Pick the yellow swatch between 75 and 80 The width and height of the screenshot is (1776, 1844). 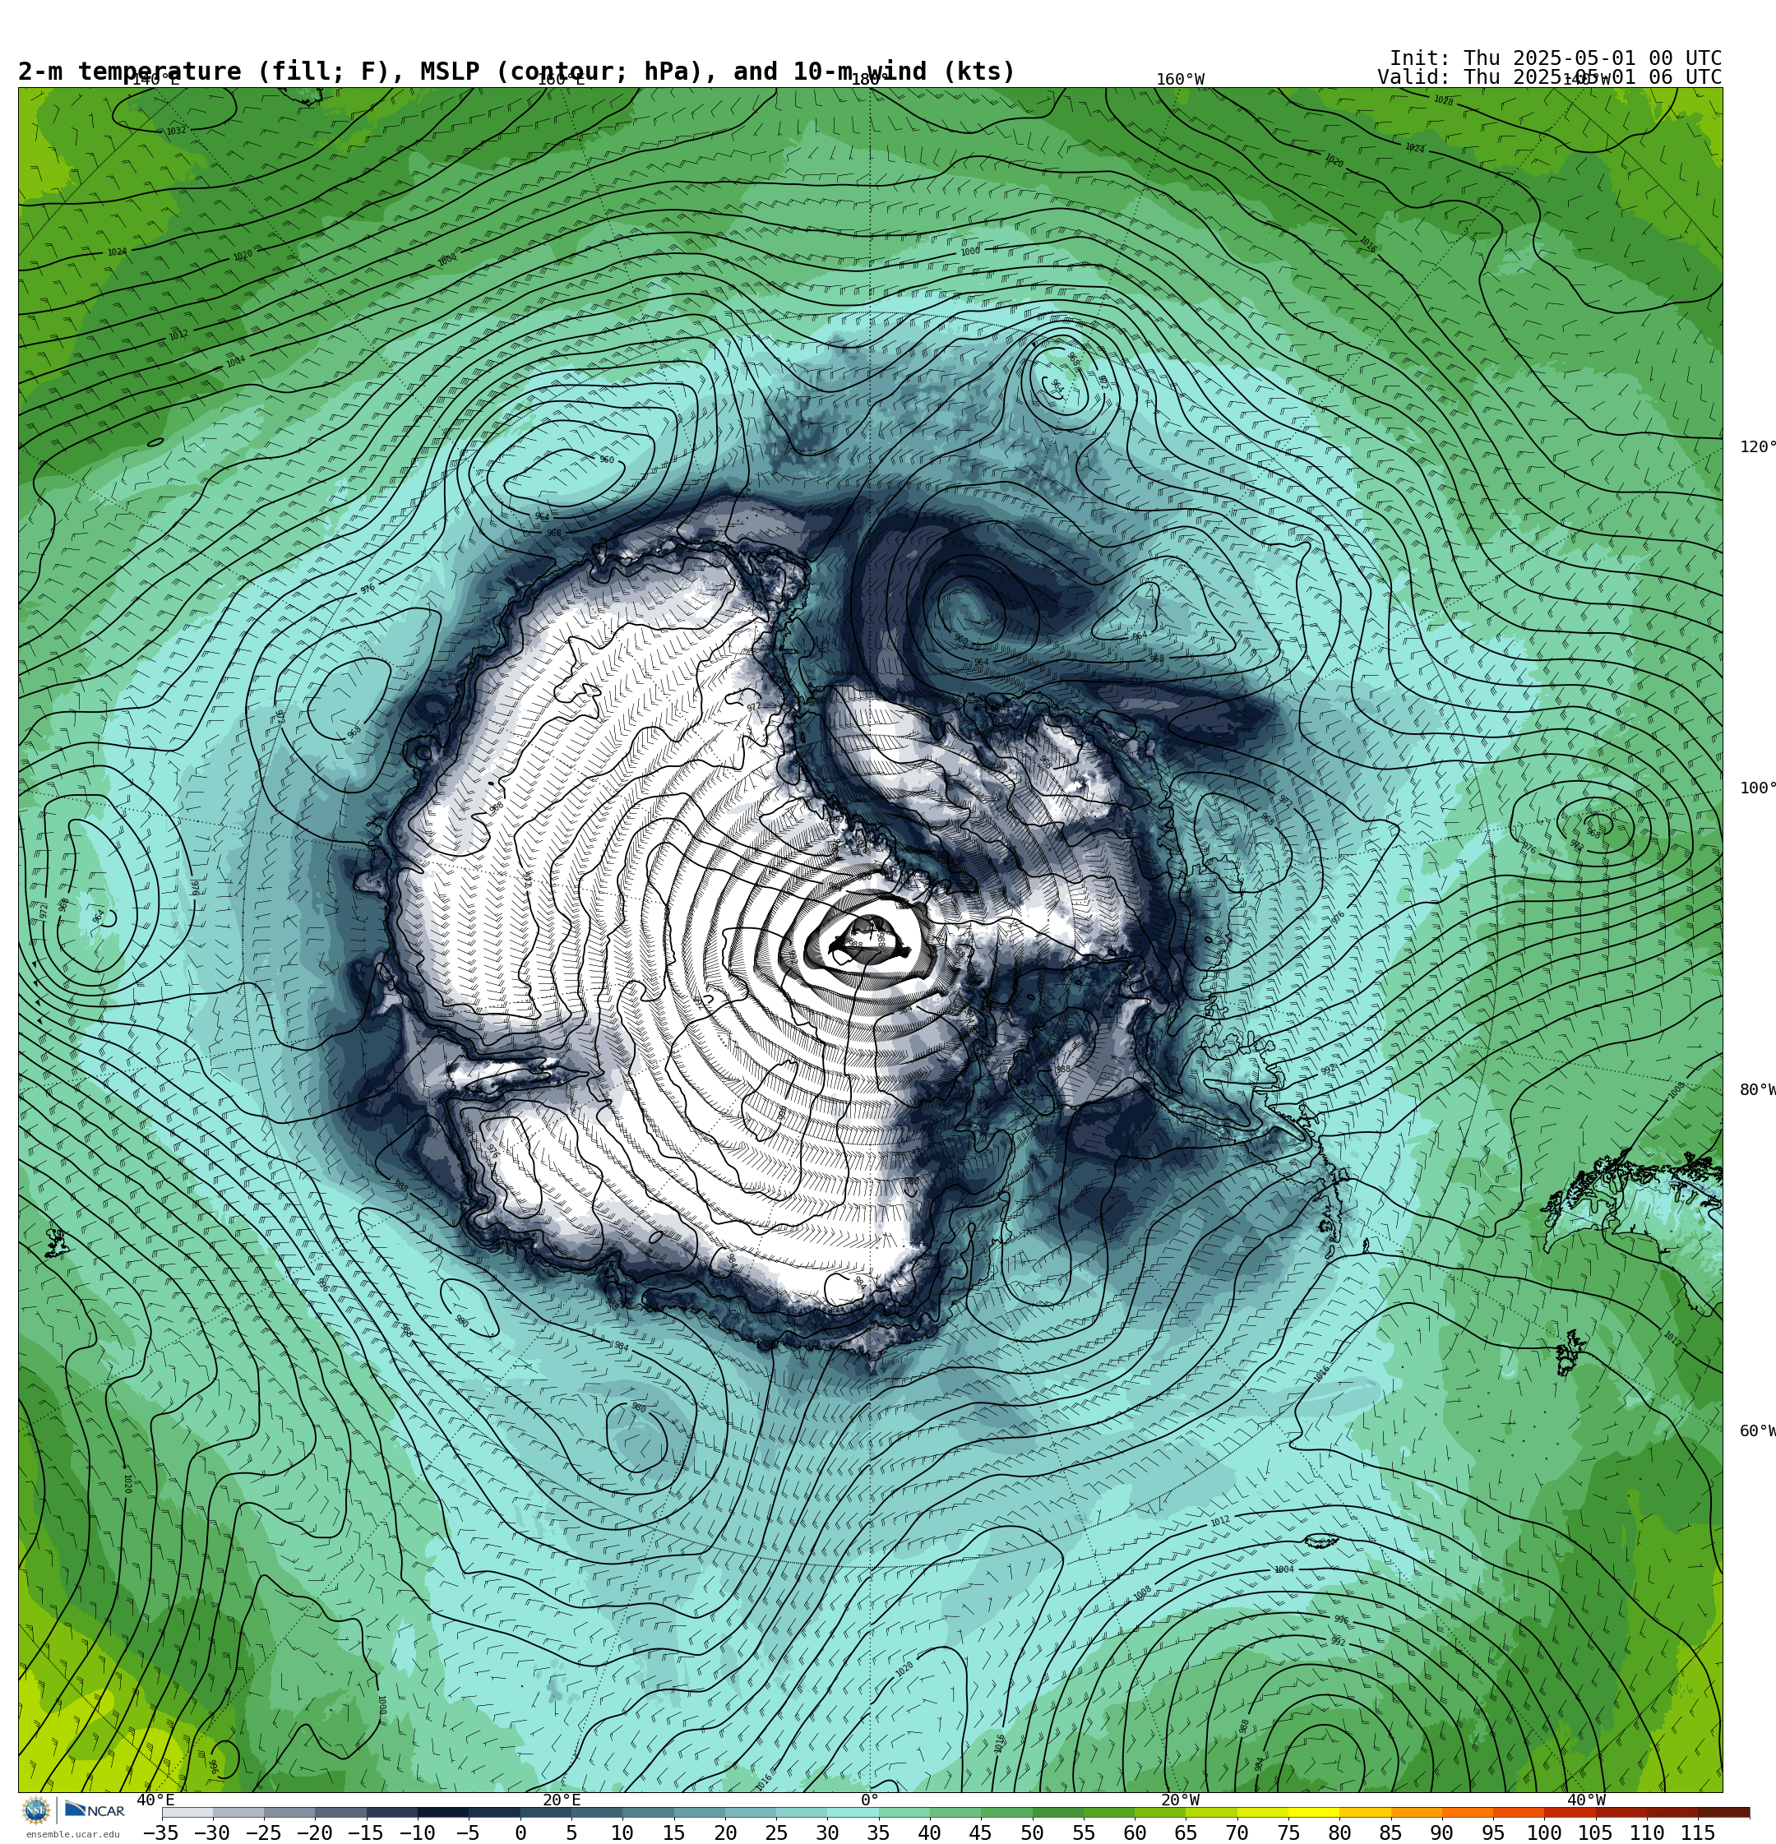point(1313,1812)
